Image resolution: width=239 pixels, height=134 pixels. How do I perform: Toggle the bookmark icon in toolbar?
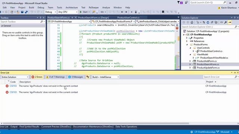[x=163, y=12]
